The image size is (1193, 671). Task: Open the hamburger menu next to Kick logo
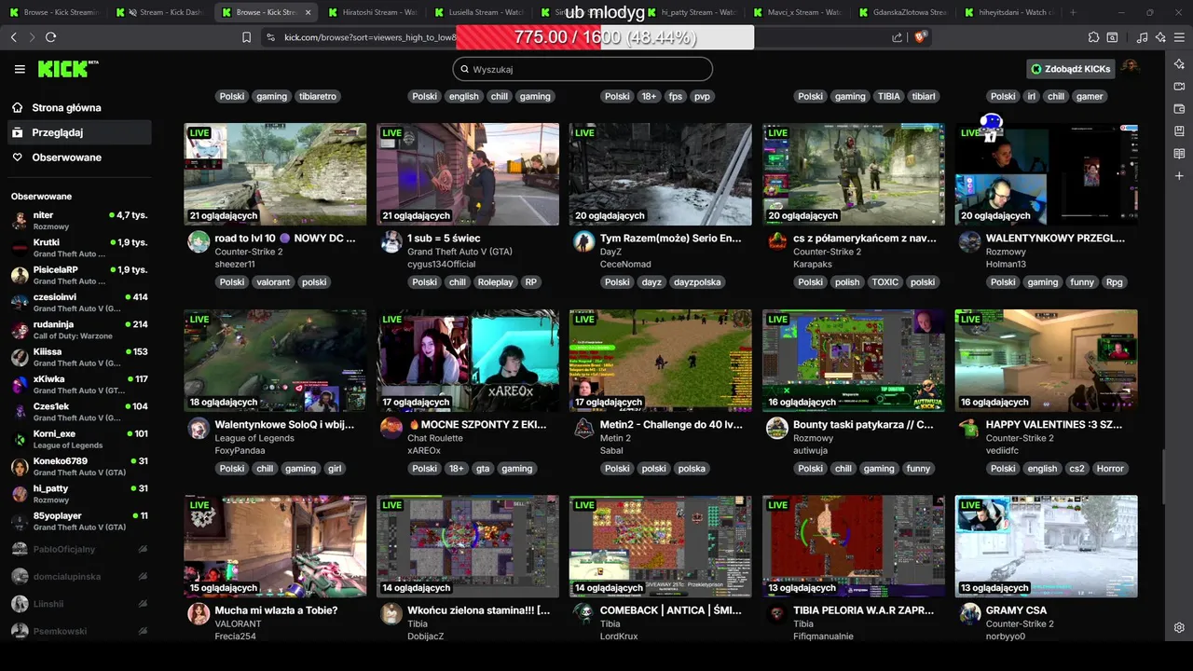click(x=20, y=69)
